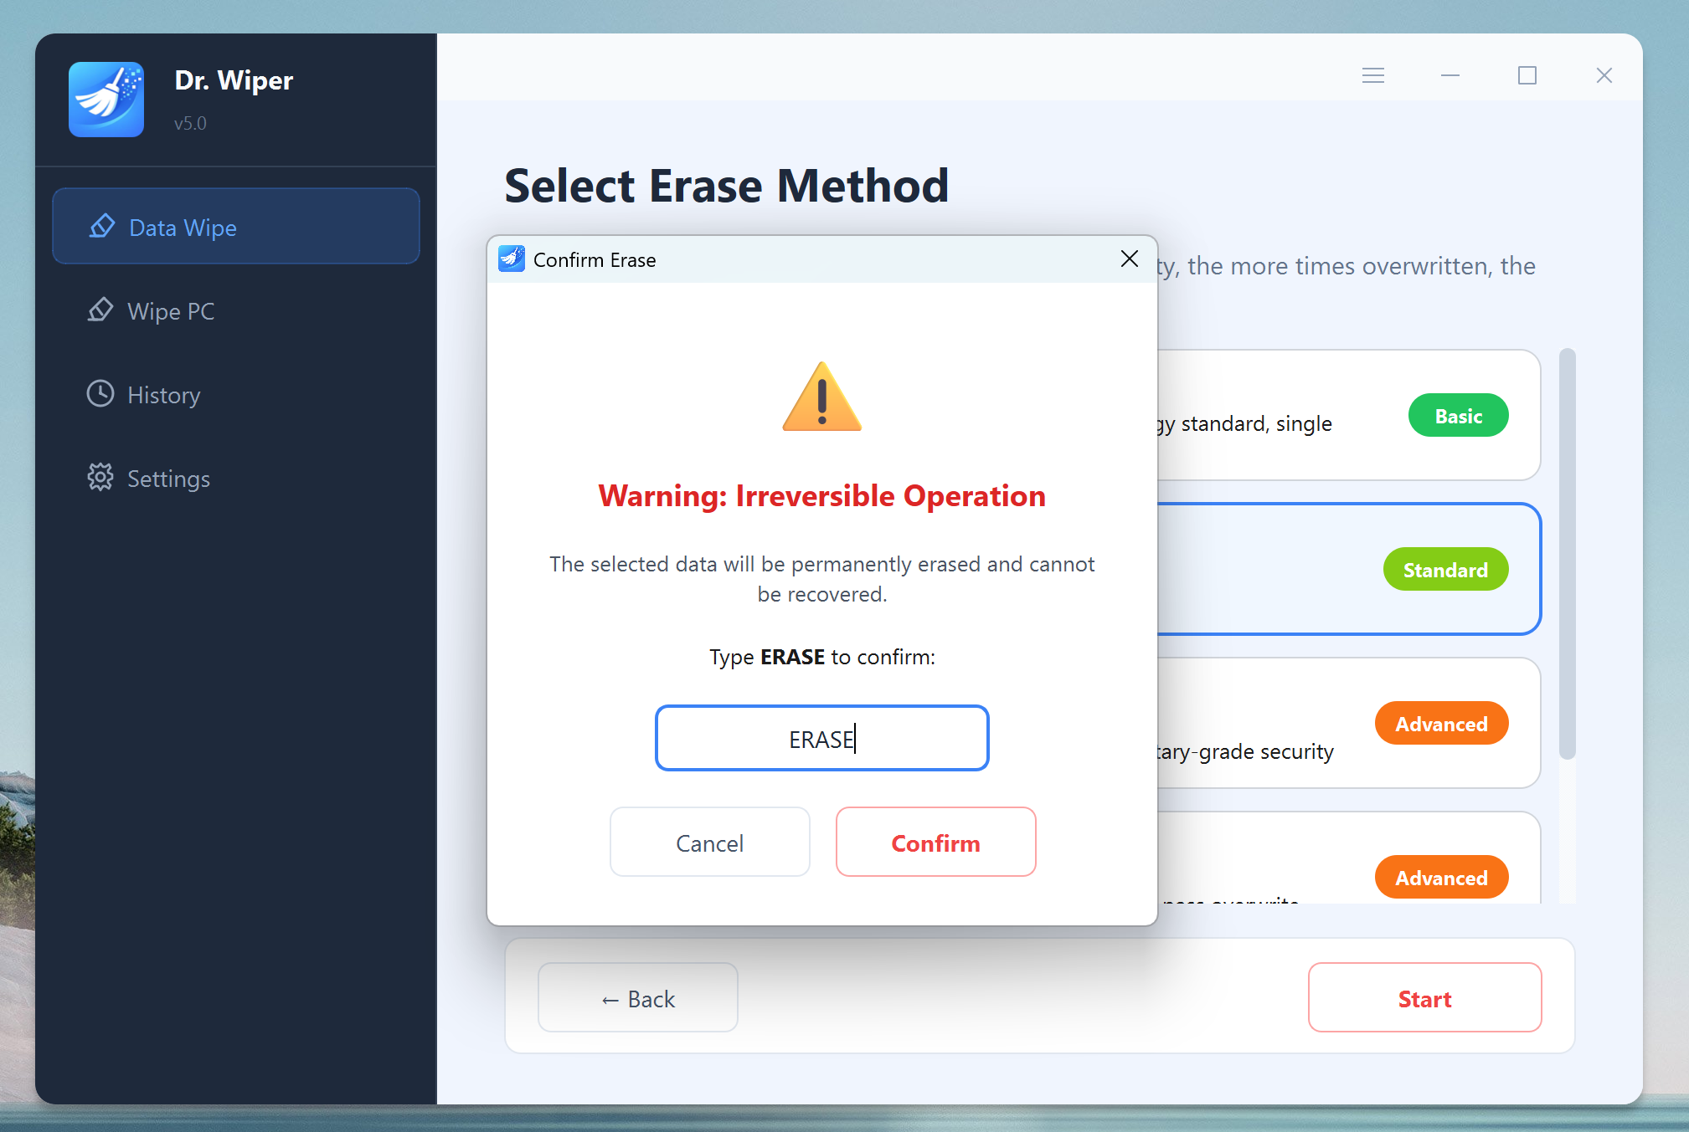Click the Start button
Image resolution: width=1689 pixels, height=1132 pixels.
(x=1424, y=998)
